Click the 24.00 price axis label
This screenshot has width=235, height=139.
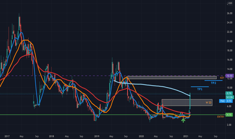tap(230, 22)
